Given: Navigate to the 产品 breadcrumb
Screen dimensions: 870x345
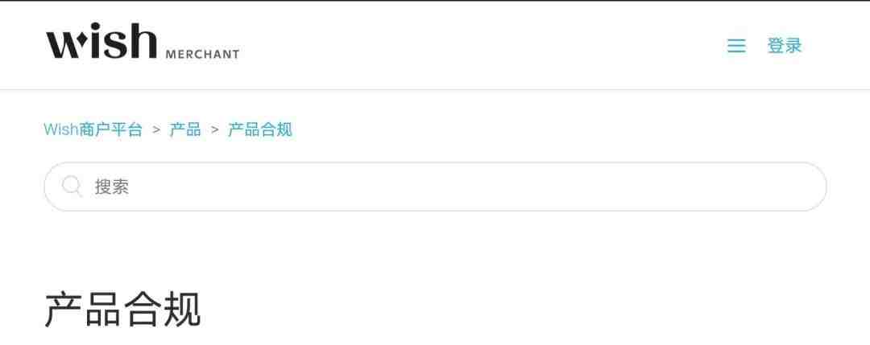Looking at the screenshot, I should 185,130.
